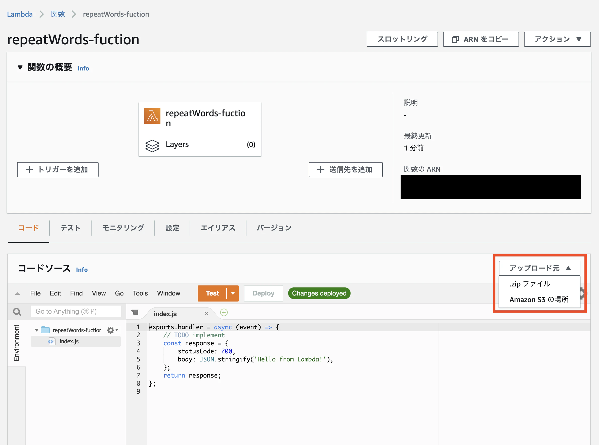Viewport: 599px width, 445px height.
Task: Open the Find menu
Action: tap(76, 293)
